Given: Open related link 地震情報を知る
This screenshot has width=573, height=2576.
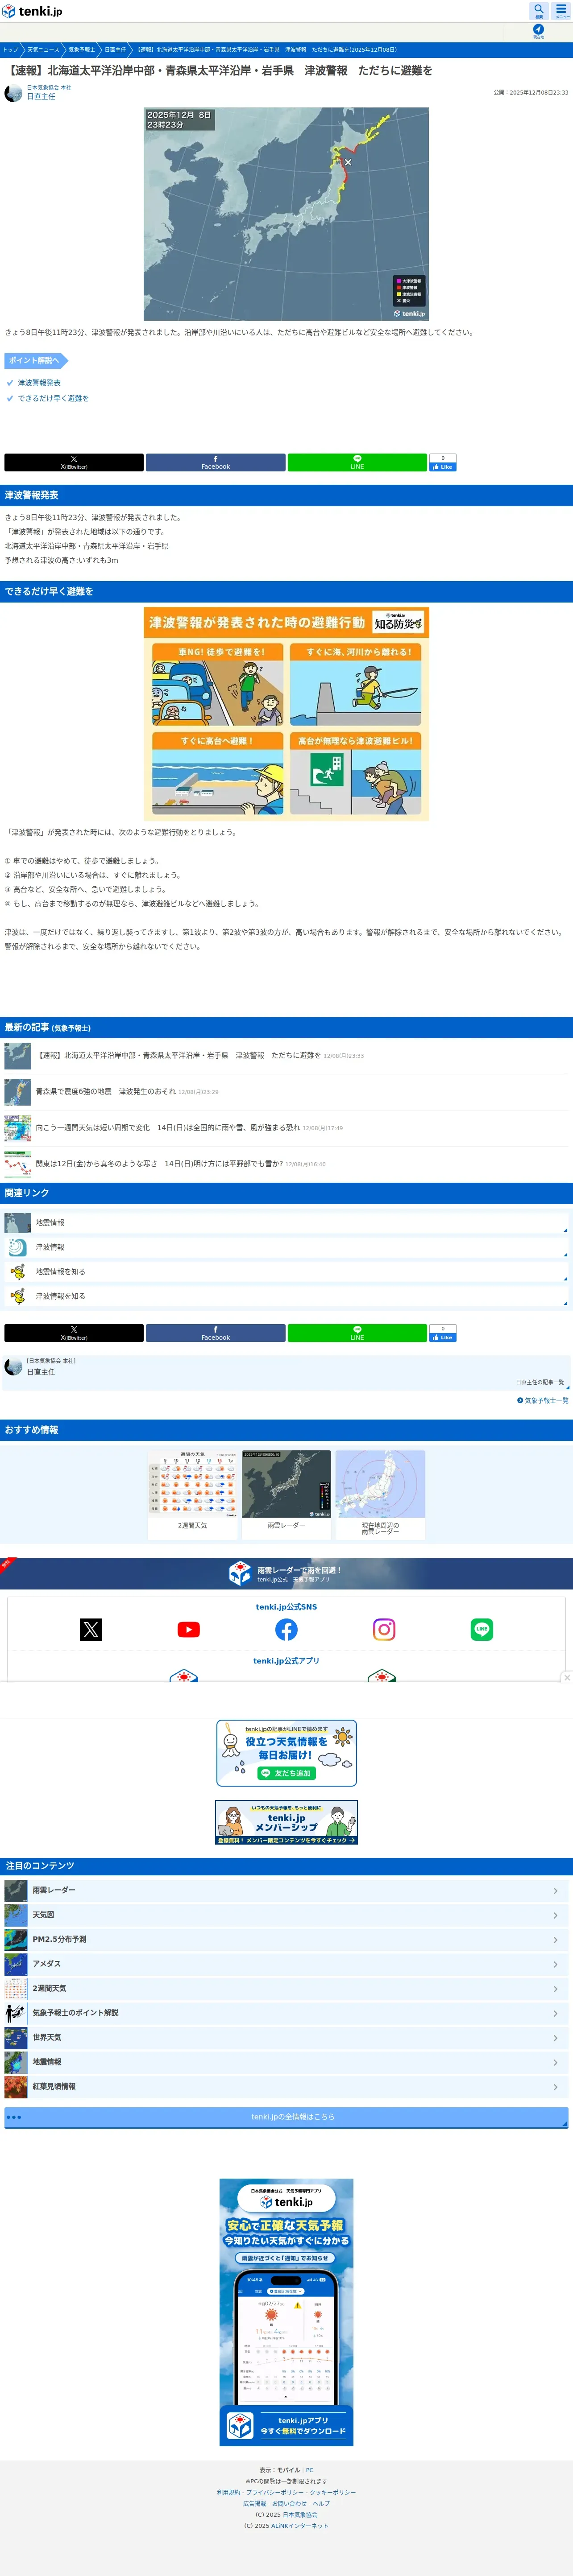Looking at the screenshot, I should point(286,1271).
